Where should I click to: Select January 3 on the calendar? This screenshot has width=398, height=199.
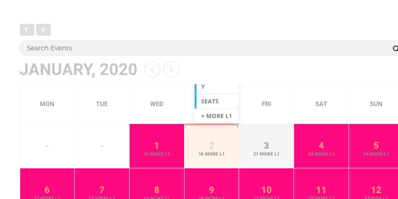266,145
